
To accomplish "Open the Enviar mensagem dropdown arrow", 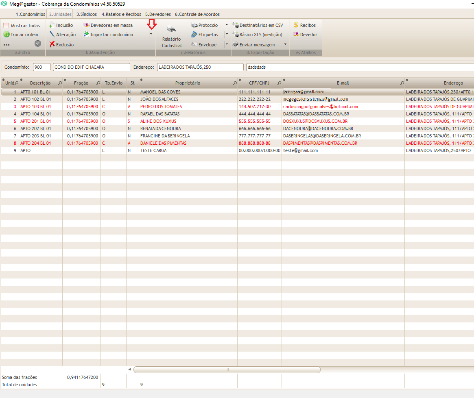I will (x=285, y=44).
